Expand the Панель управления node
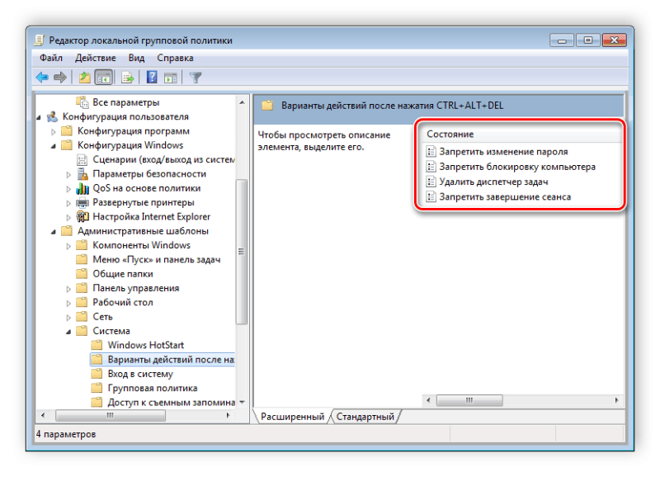 pos(68,289)
